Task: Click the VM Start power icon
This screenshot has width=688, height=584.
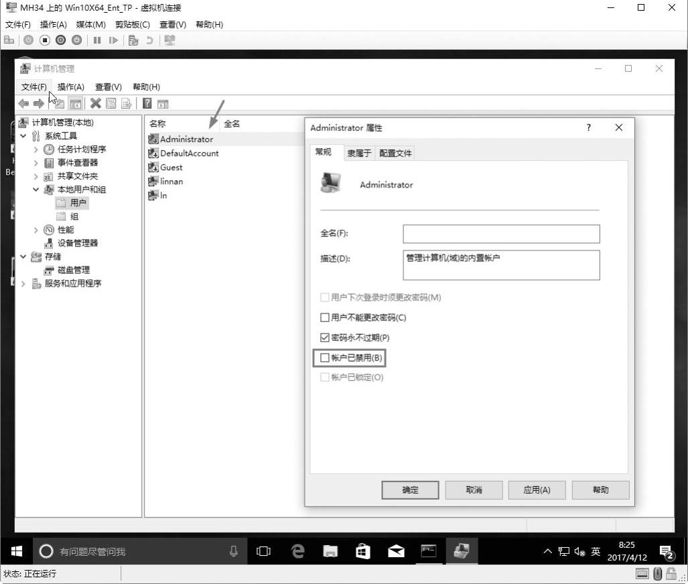Action: click(29, 40)
